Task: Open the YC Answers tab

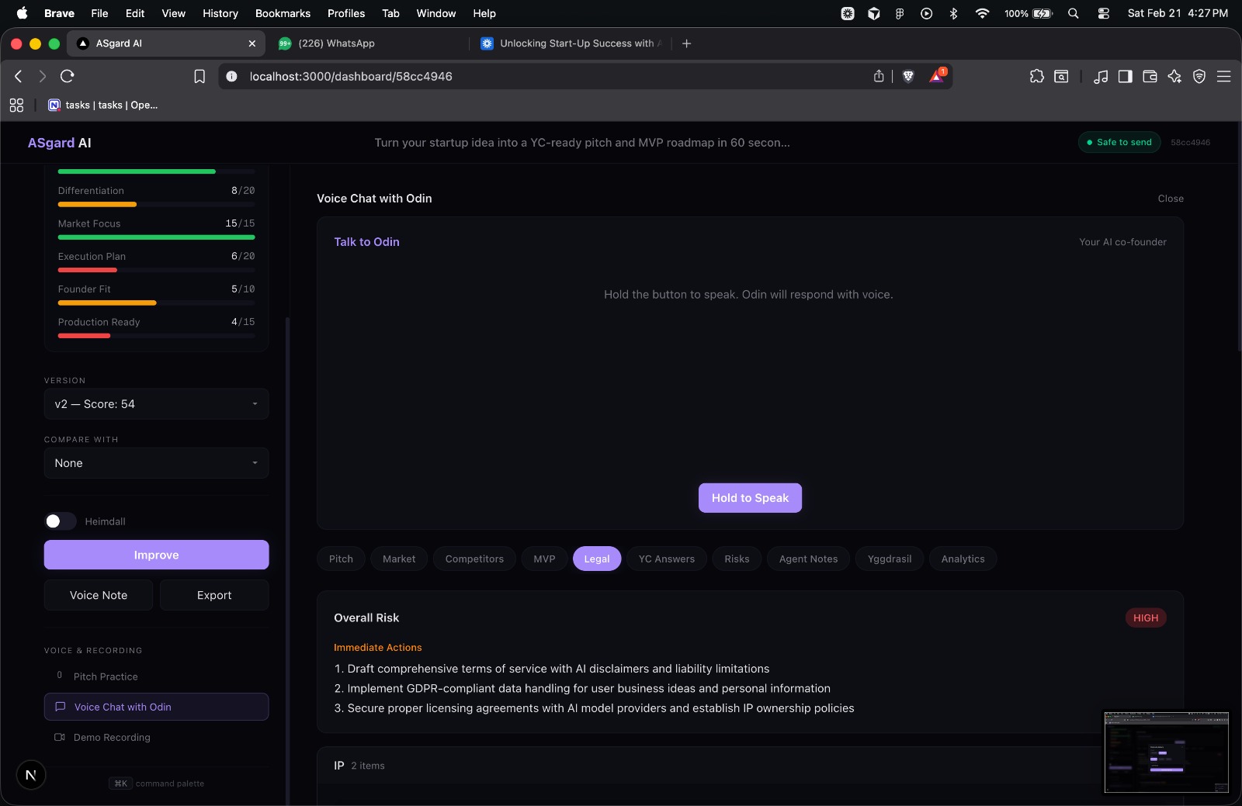Action: 667,559
